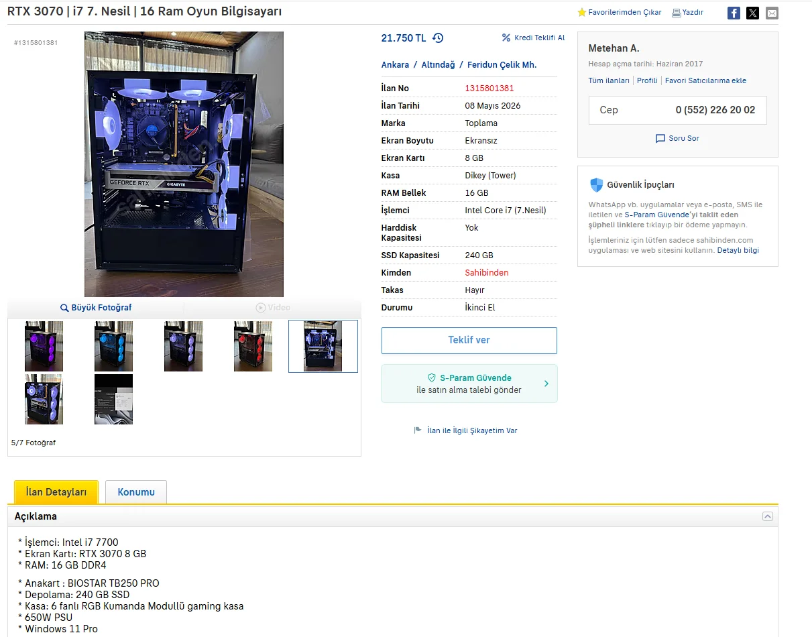This screenshot has height=637, width=812.
Task: Open the Feridun Çelik Mh. breadcrumb
Action: tap(502, 65)
